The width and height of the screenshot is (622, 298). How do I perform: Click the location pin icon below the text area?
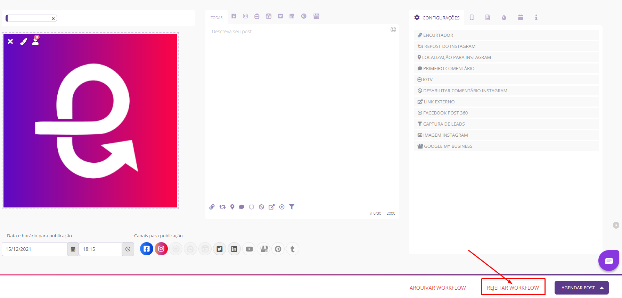click(x=232, y=207)
